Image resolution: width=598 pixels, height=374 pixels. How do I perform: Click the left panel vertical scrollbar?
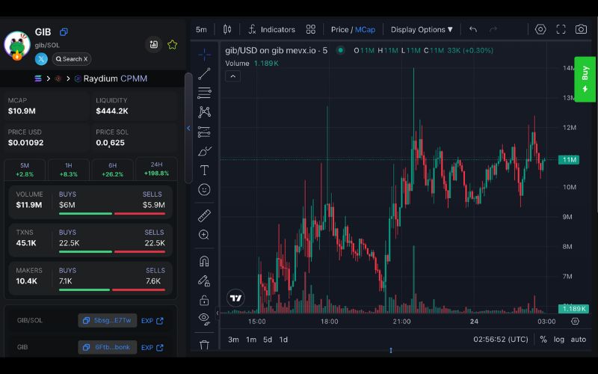pyautogui.click(x=188, y=128)
